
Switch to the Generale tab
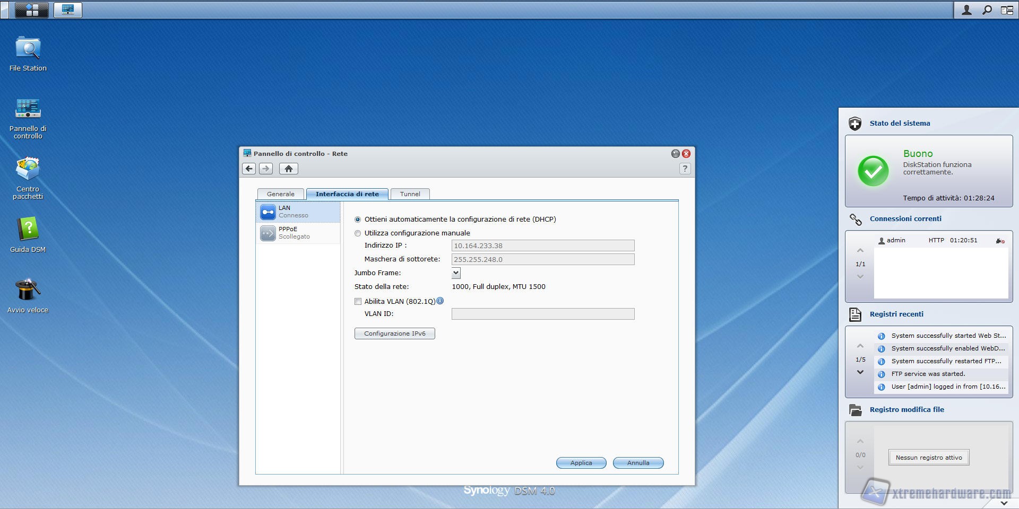pos(280,194)
